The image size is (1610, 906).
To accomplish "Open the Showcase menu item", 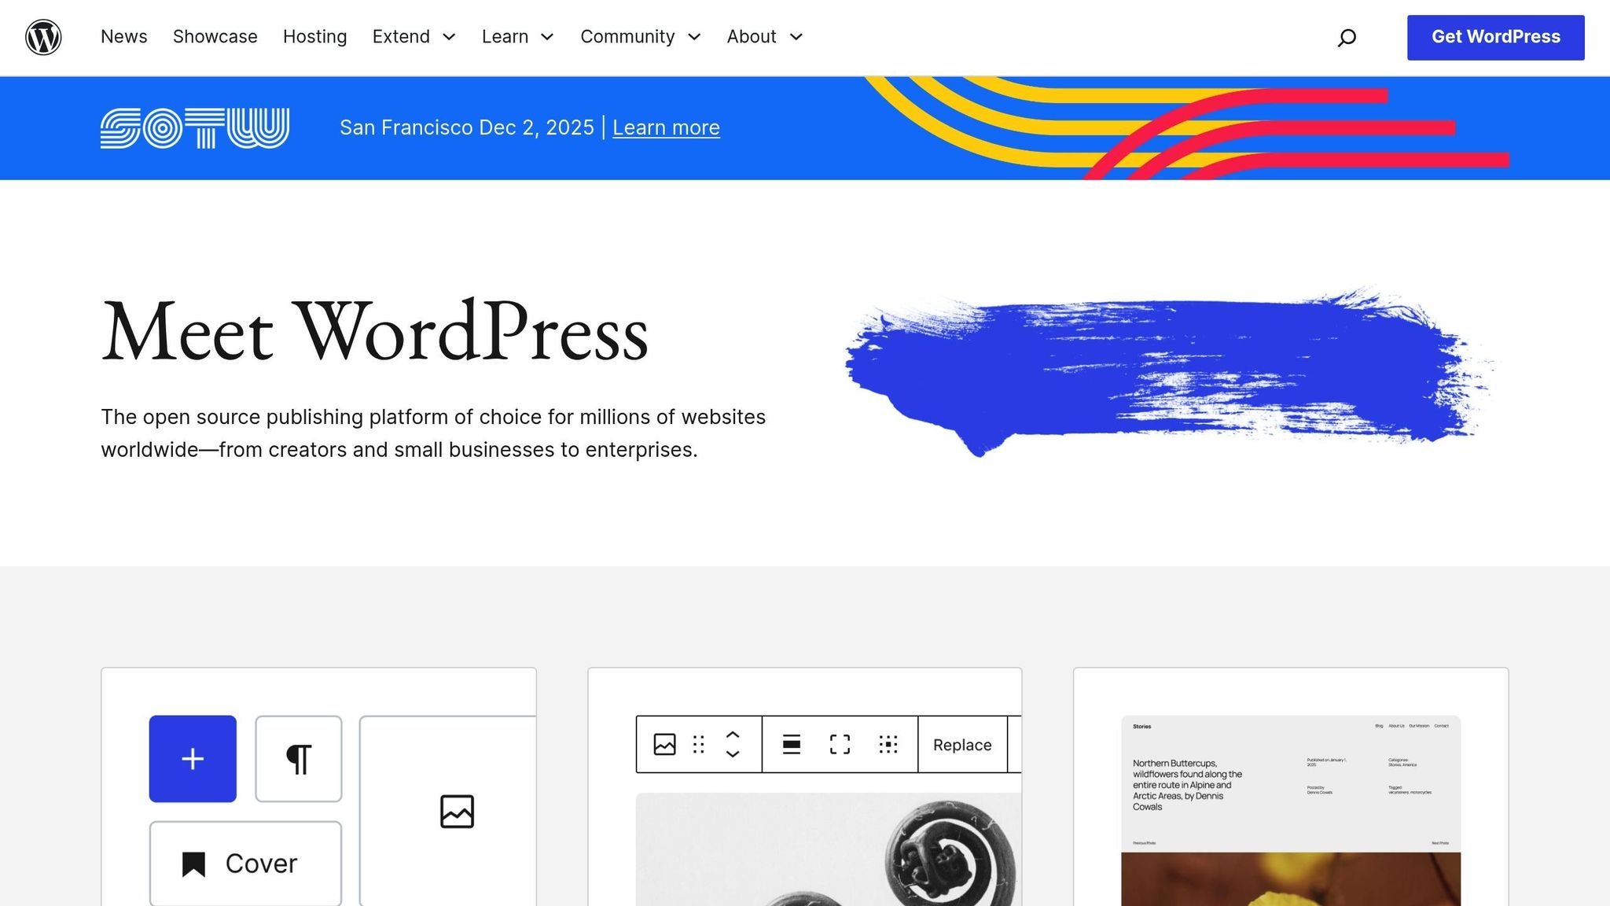I will point(215,37).
